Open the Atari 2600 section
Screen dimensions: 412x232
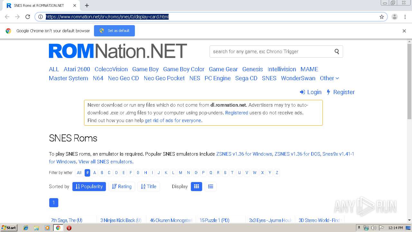(77, 69)
